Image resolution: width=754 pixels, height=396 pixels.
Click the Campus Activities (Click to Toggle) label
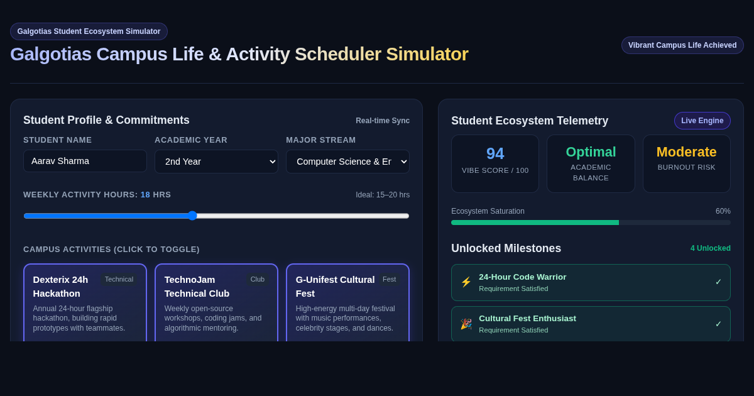pos(111,250)
